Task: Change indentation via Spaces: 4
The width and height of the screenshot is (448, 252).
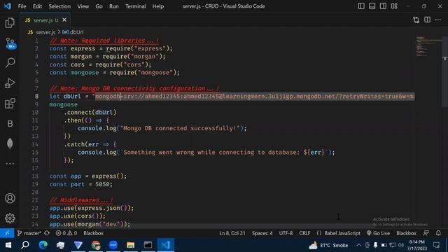Action: tap(262, 233)
